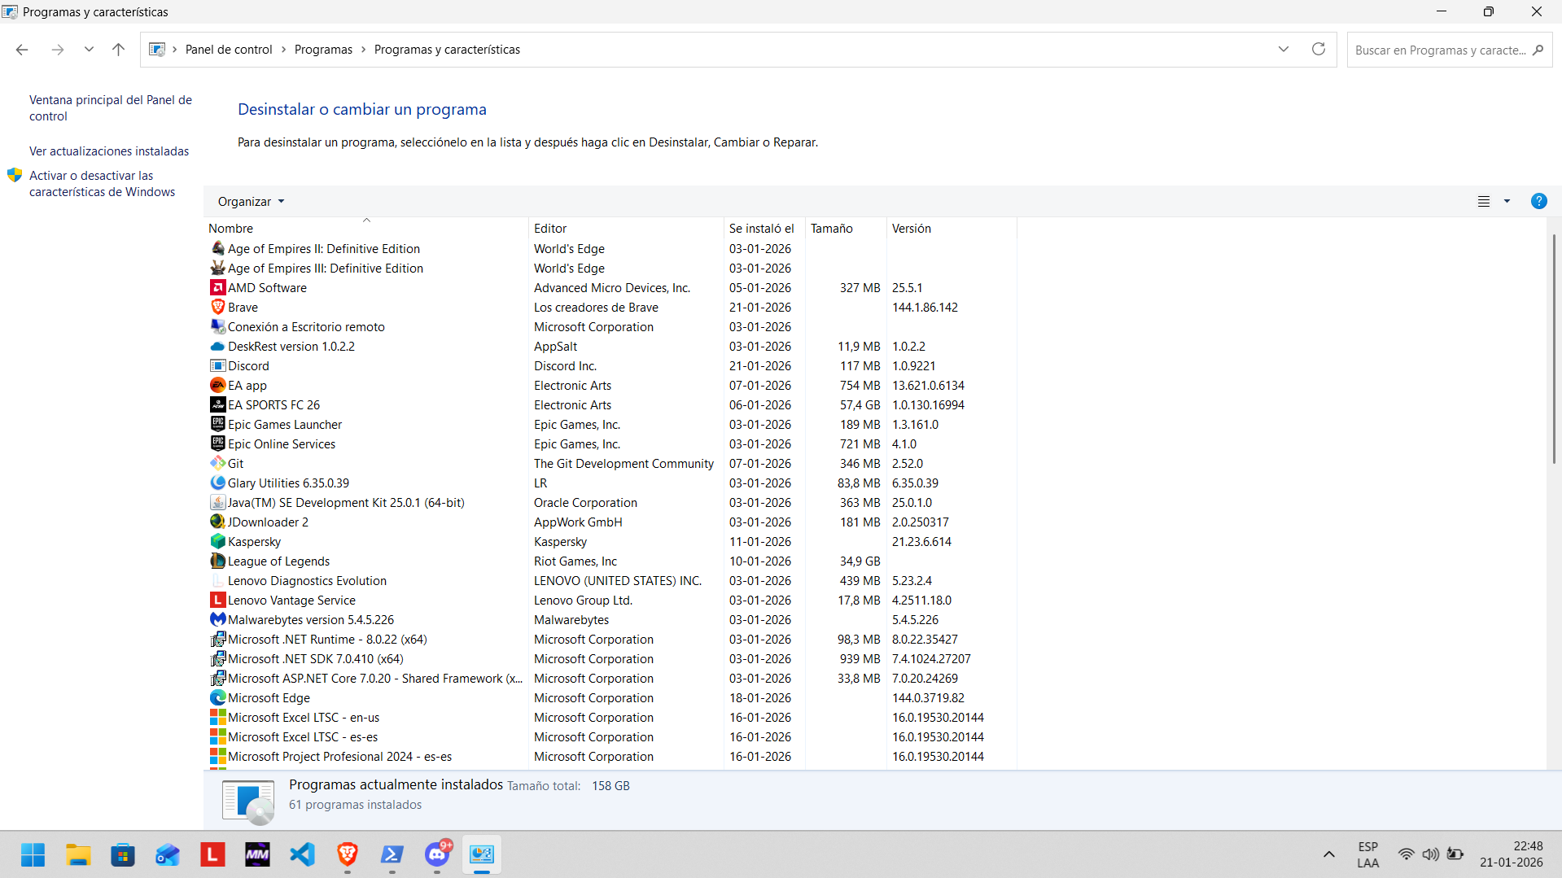Select the Git program icon
The image size is (1562, 878).
pos(217,464)
